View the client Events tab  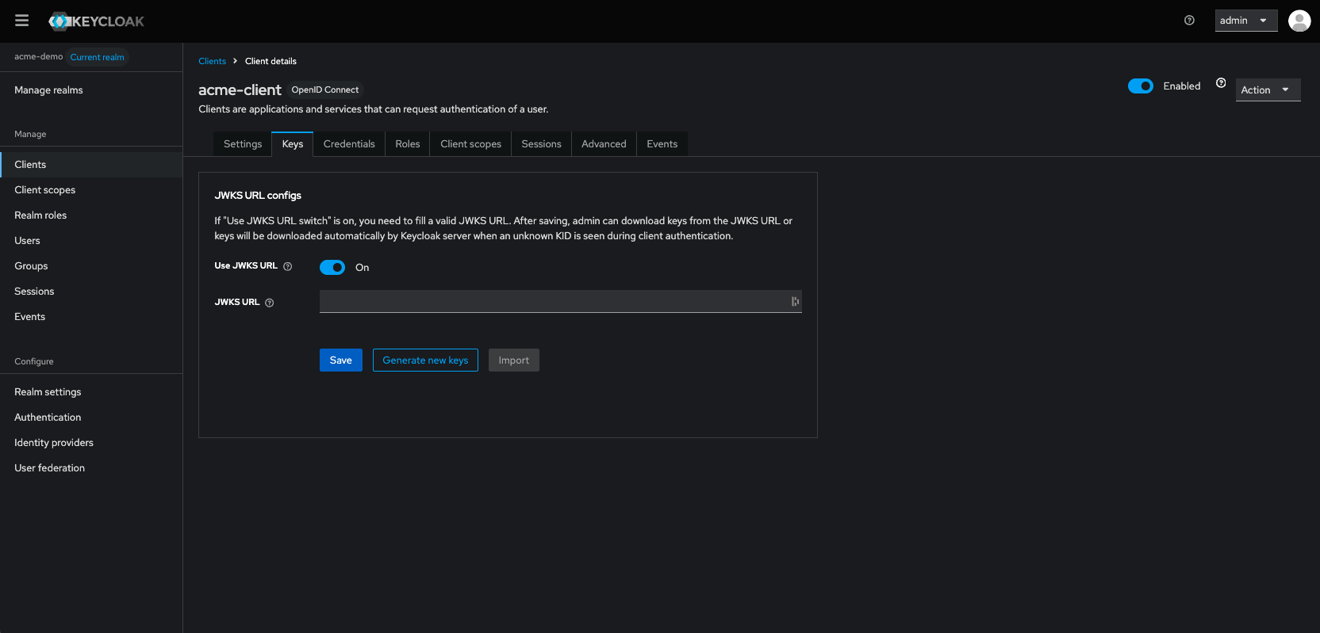(662, 144)
